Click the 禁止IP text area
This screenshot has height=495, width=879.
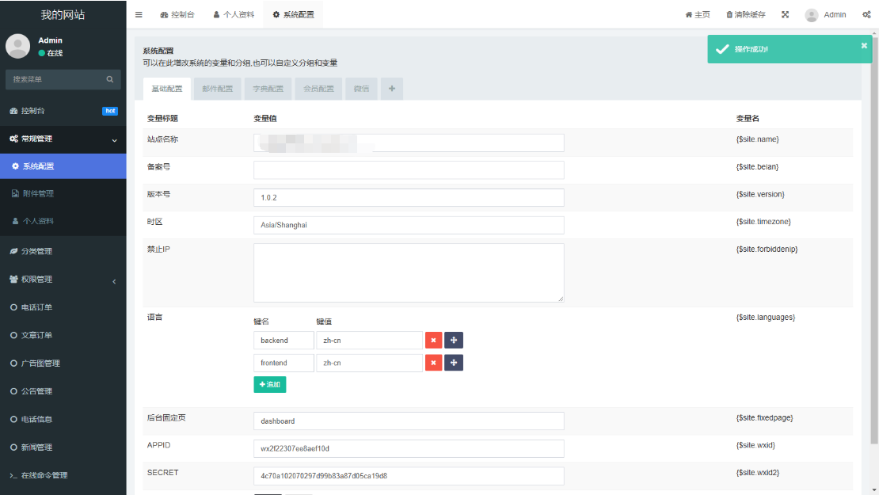(x=409, y=272)
